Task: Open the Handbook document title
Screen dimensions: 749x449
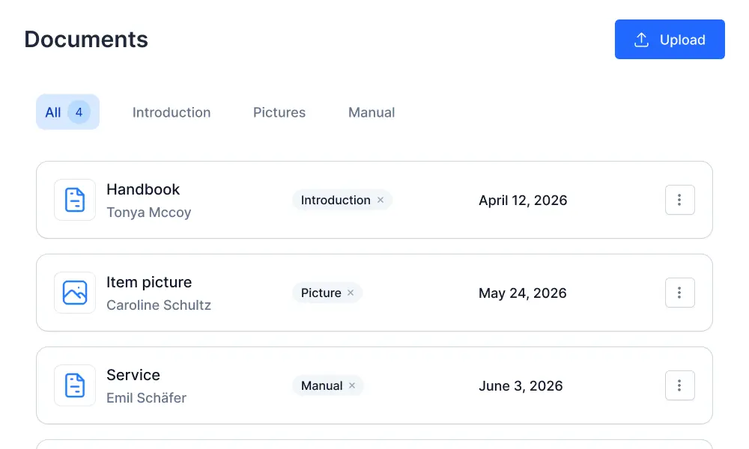Action: [143, 189]
